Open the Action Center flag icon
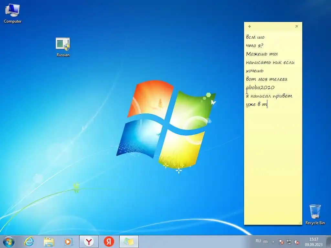This screenshot has width=331, height=248. (x=281, y=242)
